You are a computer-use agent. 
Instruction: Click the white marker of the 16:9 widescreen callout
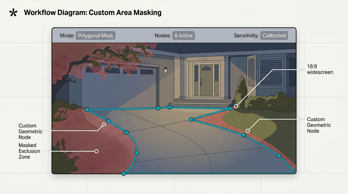236,106
